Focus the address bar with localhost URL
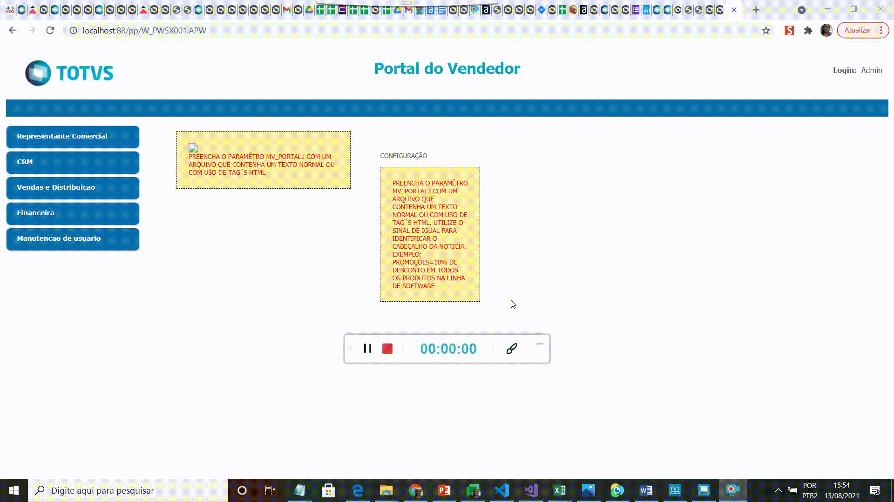The height and width of the screenshot is (502, 894). pyautogui.click(x=414, y=30)
